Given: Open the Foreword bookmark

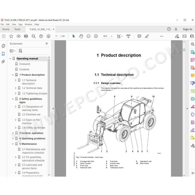Looking at the screenshot, I should tap(25, 64).
